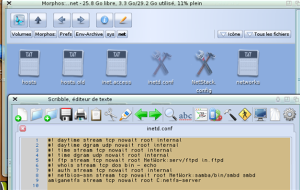Create a new document in Scribble

click(x=21, y=114)
